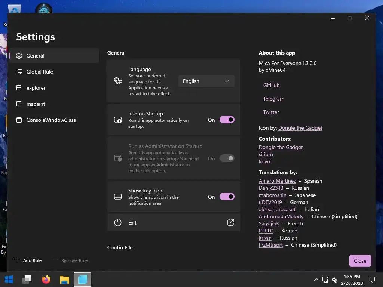
Task: Open RTFTR translator link
Action: (x=266, y=231)
